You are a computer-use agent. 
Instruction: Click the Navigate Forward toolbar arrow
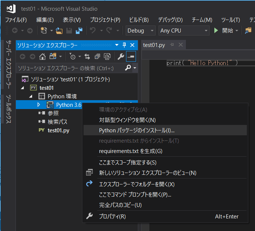[x=30, y=30]
